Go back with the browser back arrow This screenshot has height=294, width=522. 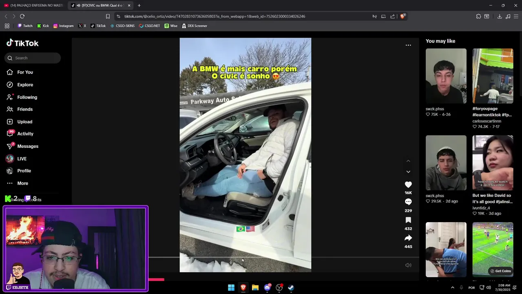point(6,16)
